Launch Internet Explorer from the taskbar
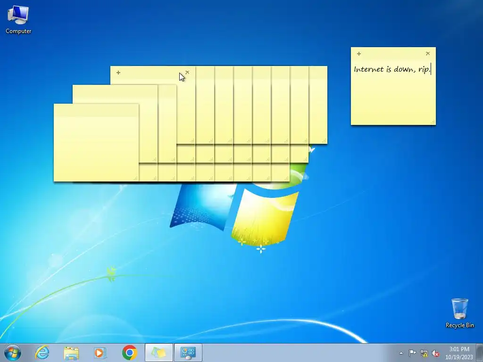The height and width of the screenshot is (362, 483). coord(42,353)
